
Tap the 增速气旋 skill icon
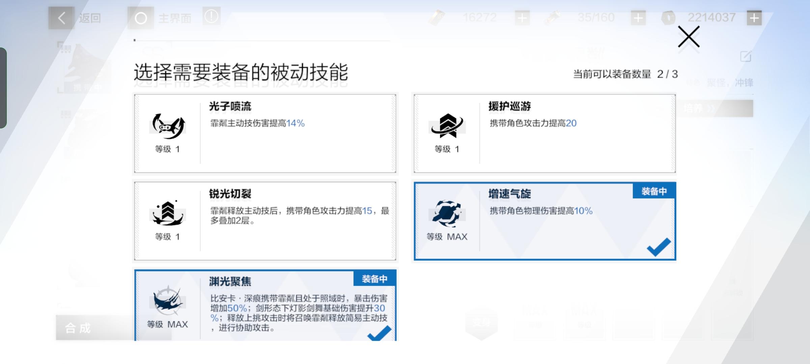pos(447,214)
